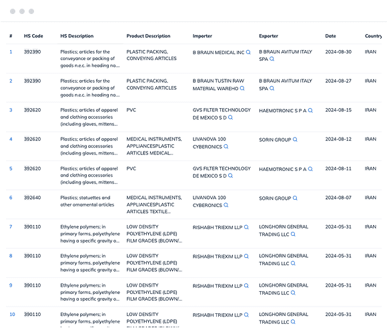Select date 2024-08-12 cell
The height and width of the screenshot is (334, 387).
click(x=338, y=140)
